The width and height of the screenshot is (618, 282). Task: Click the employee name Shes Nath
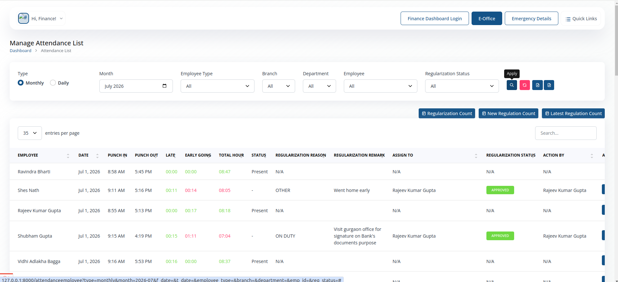tap(28, 190)
